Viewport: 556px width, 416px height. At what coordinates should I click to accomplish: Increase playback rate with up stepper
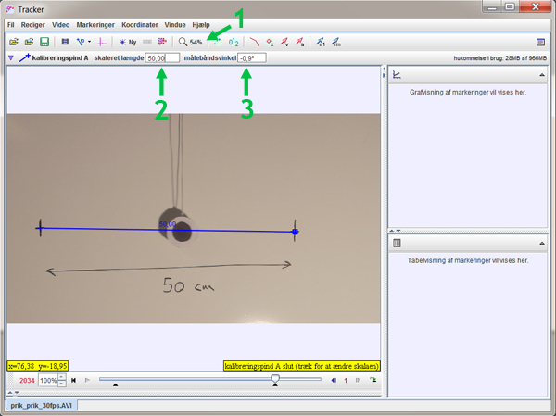[62, 377]
